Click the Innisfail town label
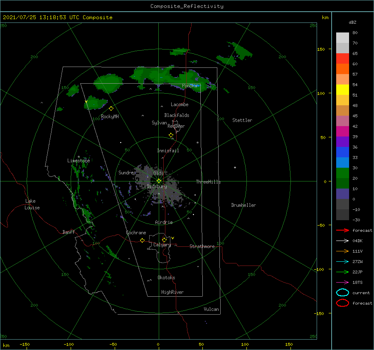This screenshot has width=374, height=350. (x=168, y=151)
